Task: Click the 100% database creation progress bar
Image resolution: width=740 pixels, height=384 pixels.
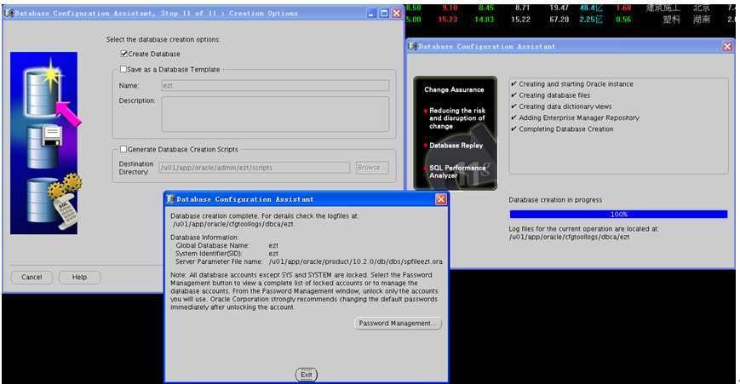Action: point(618,215)
